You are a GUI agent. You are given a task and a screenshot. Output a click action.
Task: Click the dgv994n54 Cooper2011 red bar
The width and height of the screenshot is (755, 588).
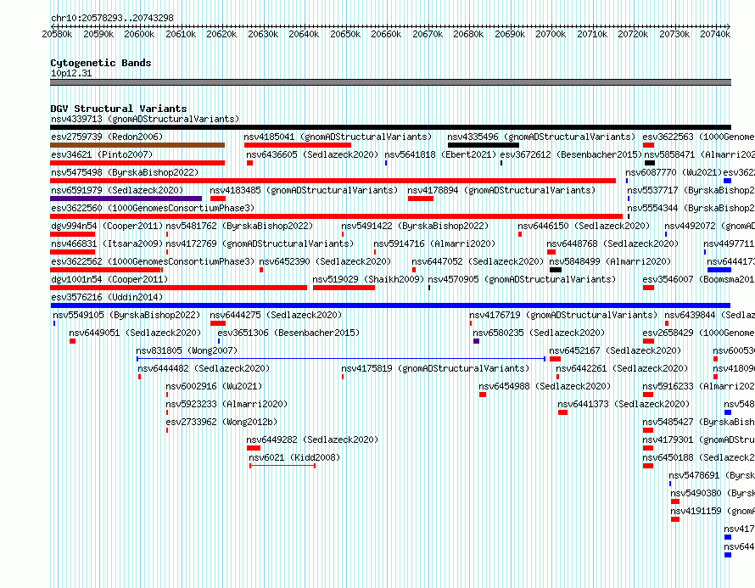point(73,234)
